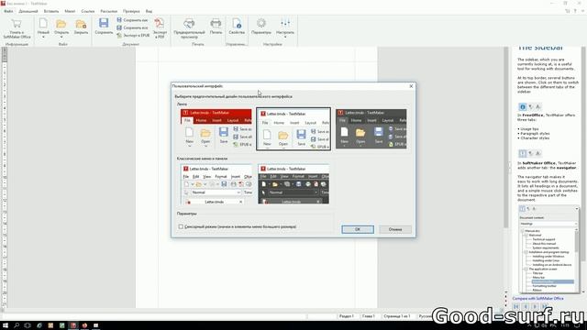
Task: Go to the sidebar's first help page
Action: coord(516,306)
